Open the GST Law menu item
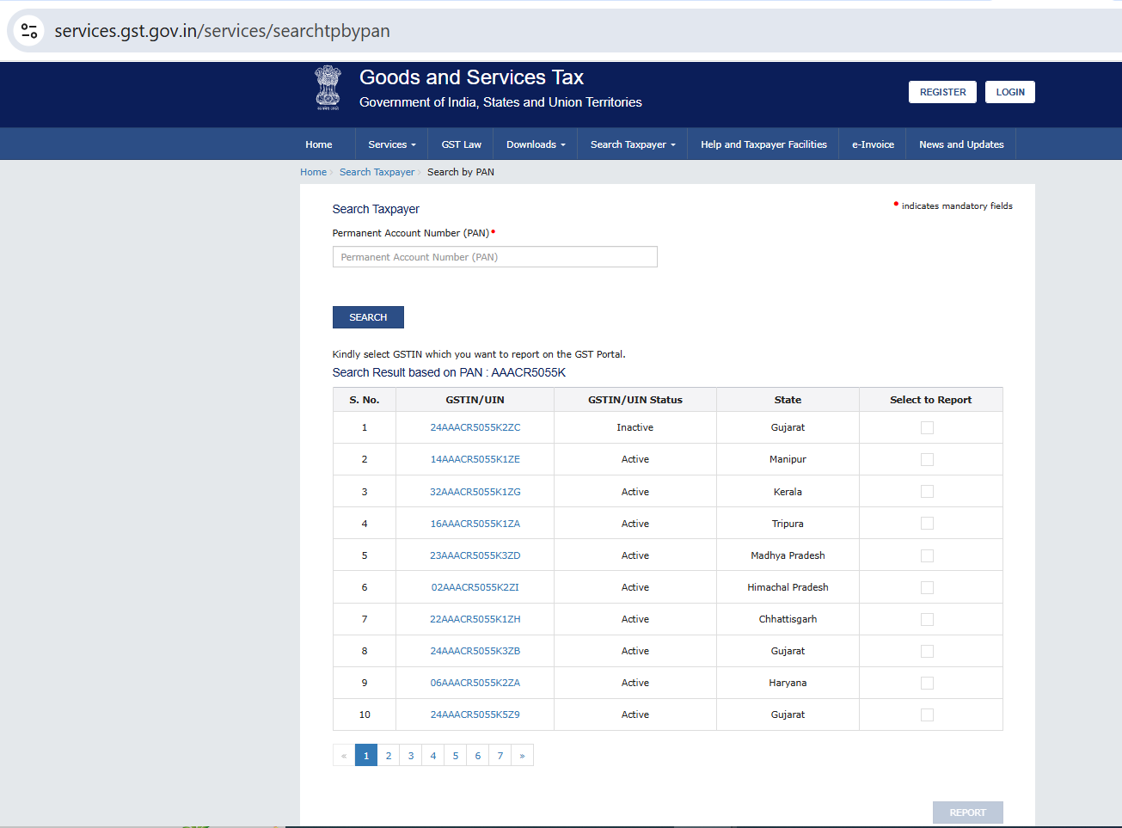 tap(461, 144)
